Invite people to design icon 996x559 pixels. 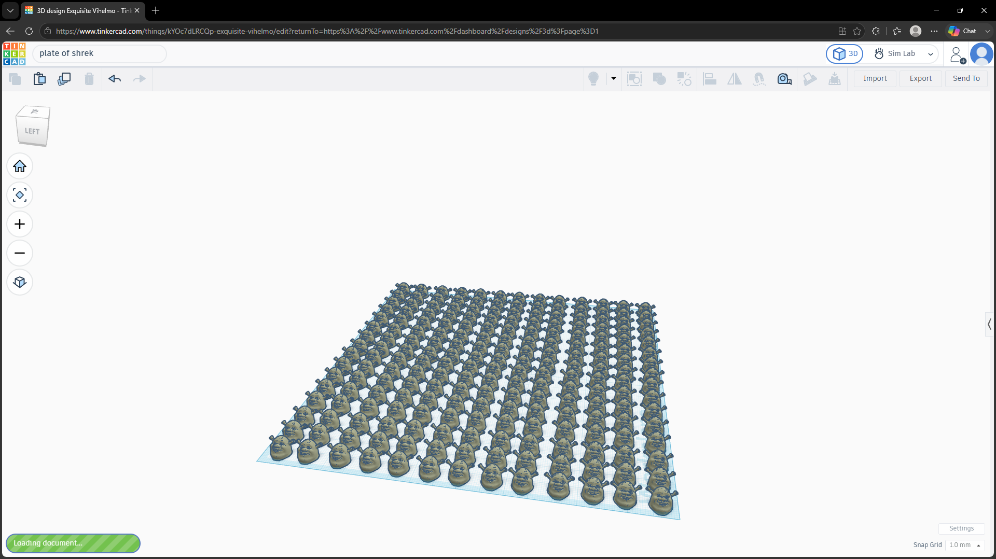(x=957, y=54)
